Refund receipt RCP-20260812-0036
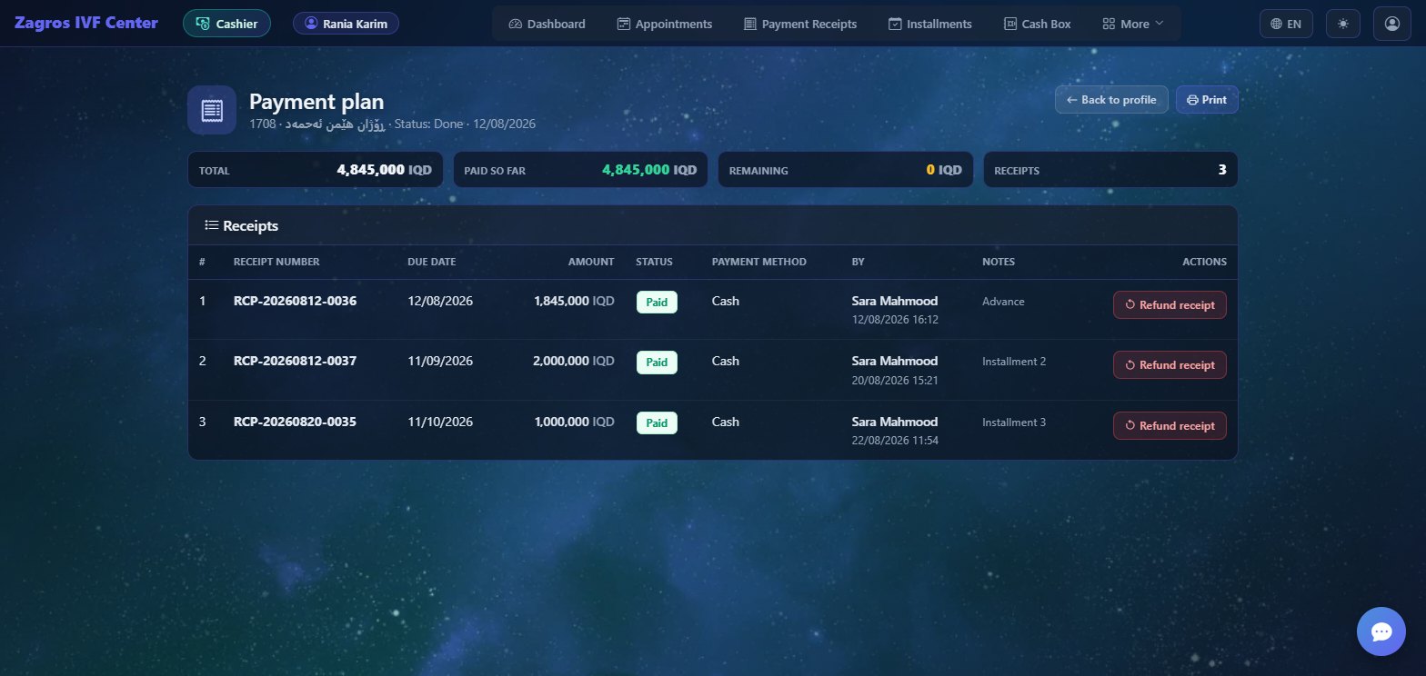The image size is (1426, 676). tap(1170, 304)
